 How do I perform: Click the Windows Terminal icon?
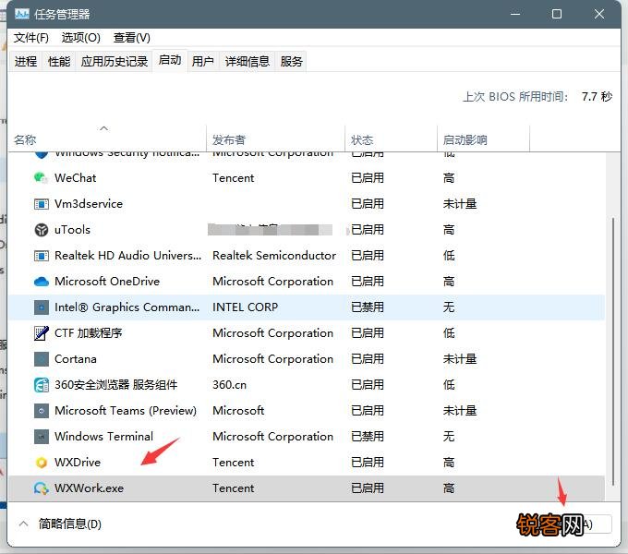pyautogui.click(x=41, y=437)
